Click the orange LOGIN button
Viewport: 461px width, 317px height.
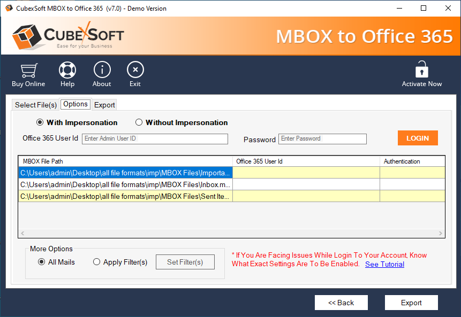pos(417,138)
